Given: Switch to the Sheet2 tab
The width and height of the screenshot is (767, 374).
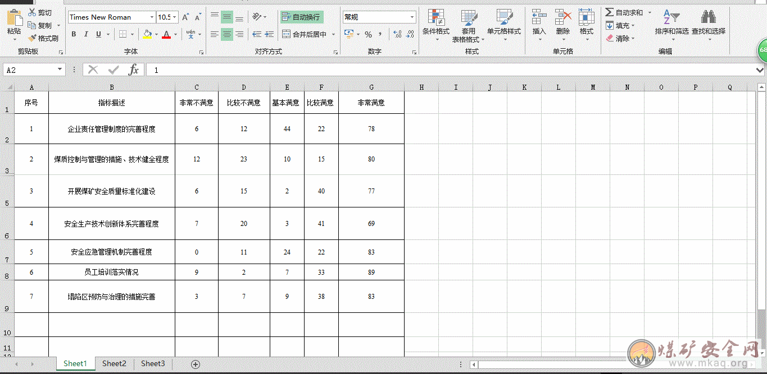Looking at the screenshot, I should click(114, 363).
